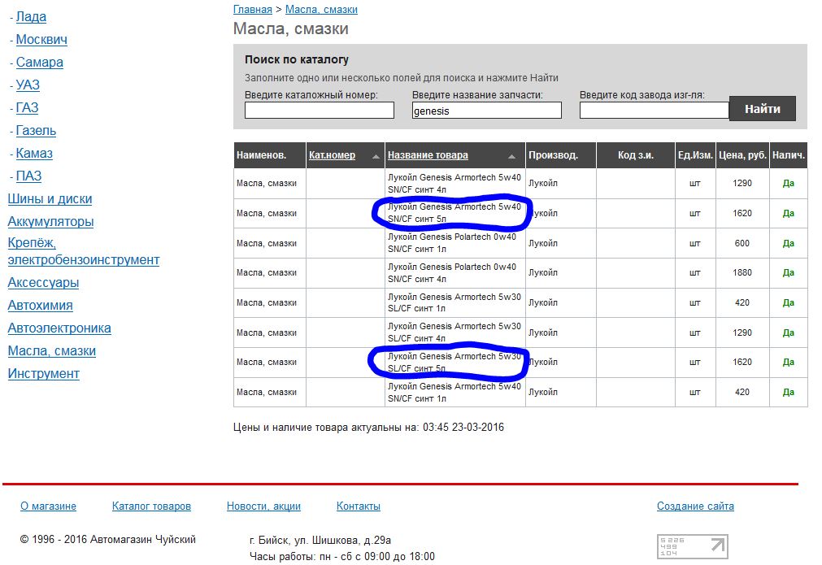This screenshot has width=822, height=565.
Task: Click the Ед.Изм. column header
Action: (695, 155)
